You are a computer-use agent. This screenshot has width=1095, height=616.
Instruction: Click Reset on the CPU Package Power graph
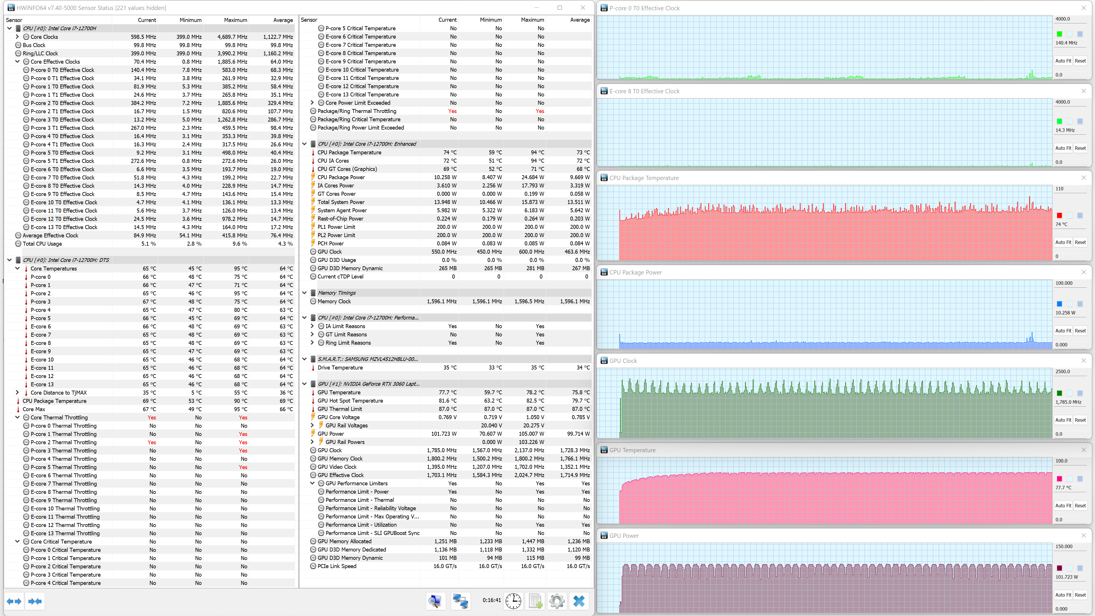pyautogui.click(x=1080, y=331)
